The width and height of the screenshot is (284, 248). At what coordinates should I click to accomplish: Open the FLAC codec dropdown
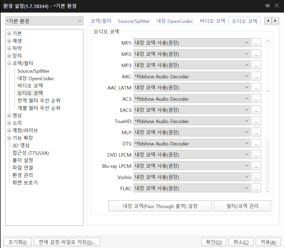(192, 188)
